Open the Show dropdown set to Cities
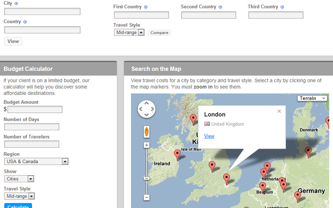Image resolution: width=333 pixels, height=208 pixels. pyautogui.click(x=19, y=179)
